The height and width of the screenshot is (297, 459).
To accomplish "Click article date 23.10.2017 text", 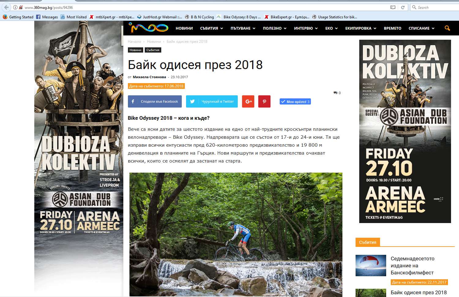I will [x=179, y=77].
